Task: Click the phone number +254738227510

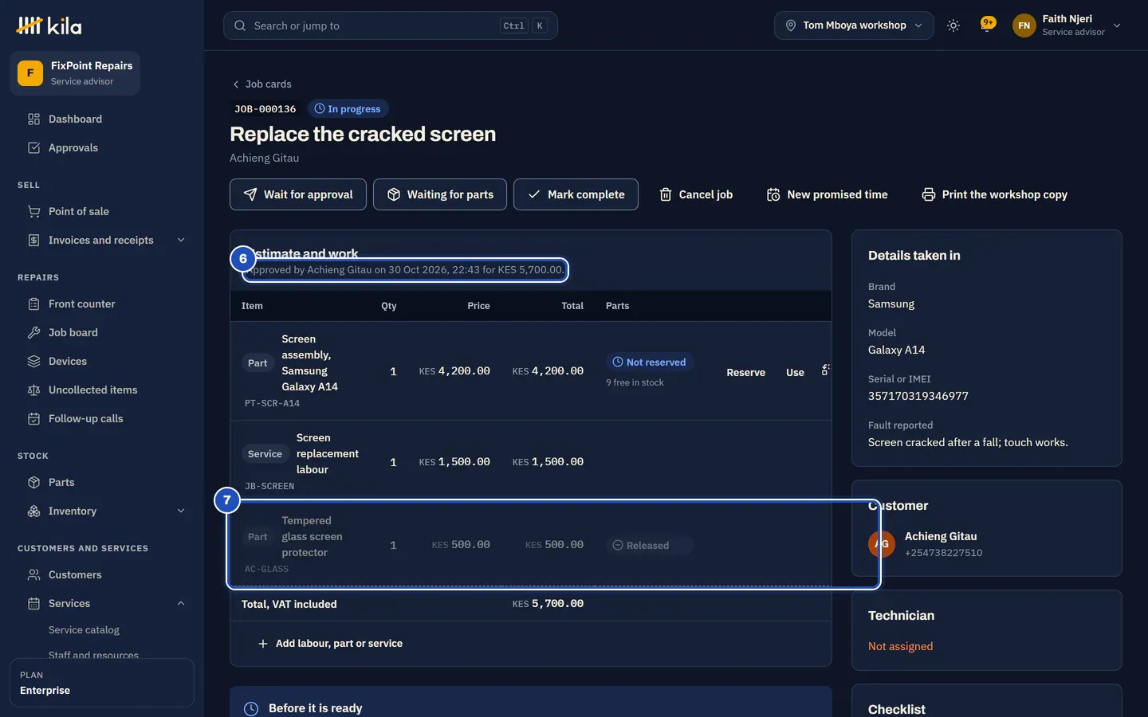Action: point(943,553)
